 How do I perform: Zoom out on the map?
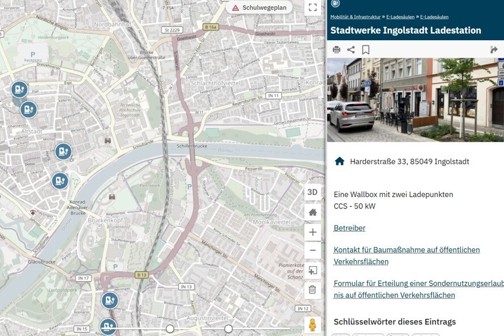pyautogui.click(x=313, y=250)
